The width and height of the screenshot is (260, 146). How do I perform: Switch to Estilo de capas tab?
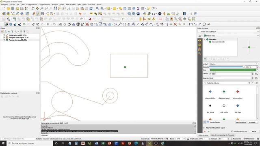pyautogui.click(x=203, y=135)
